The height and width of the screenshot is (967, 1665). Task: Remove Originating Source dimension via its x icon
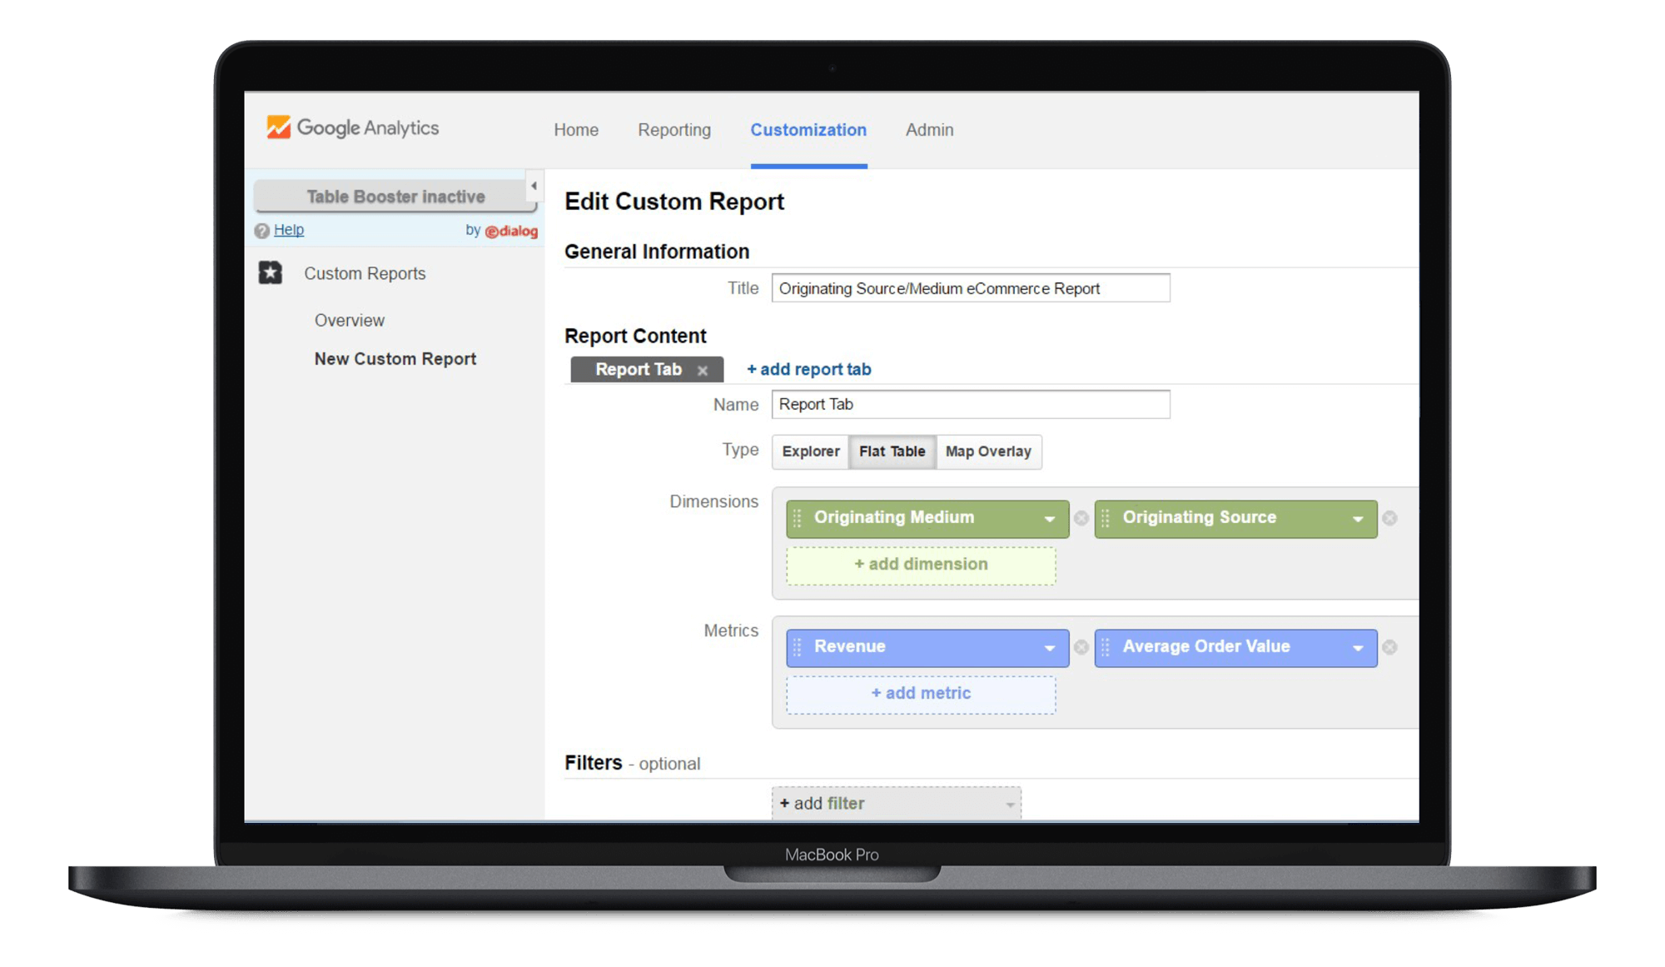[x=1389, y=518]
